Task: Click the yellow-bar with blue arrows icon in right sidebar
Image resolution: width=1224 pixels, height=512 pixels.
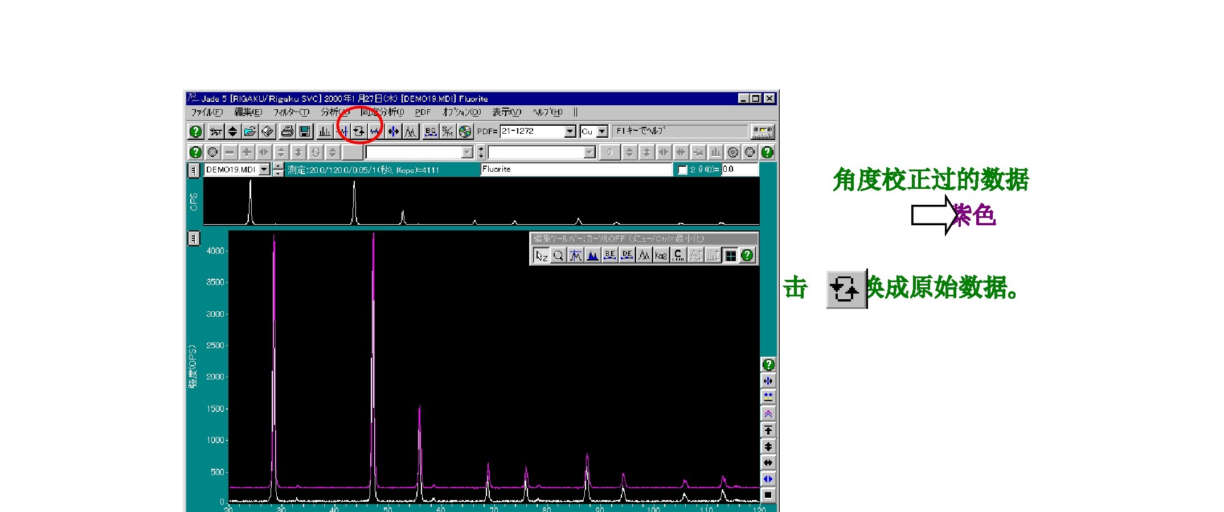Action: pyautogui.click(x=768, y=397)
